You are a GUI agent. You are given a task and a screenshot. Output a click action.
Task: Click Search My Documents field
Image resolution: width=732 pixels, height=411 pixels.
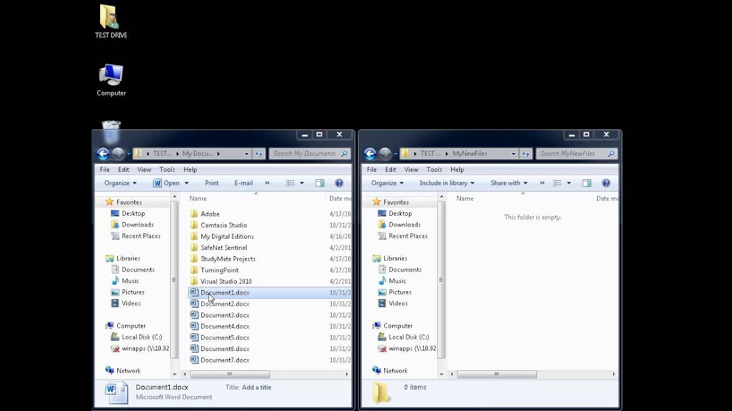click(310, 154)
